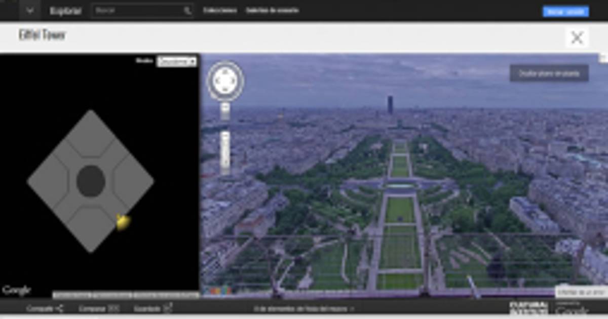The image size is (608, 319).
Task: Click the search magnifier icon in the top bar
Action: tap(187, 11)
